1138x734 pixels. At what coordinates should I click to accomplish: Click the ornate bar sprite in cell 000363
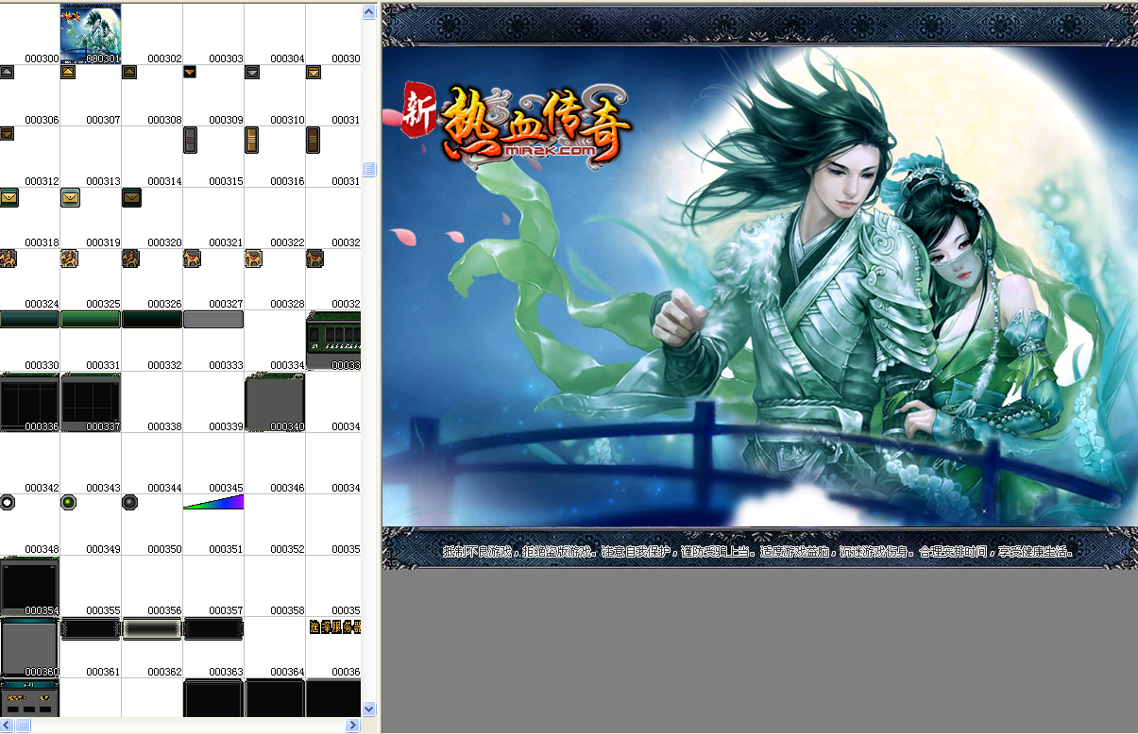213,628
